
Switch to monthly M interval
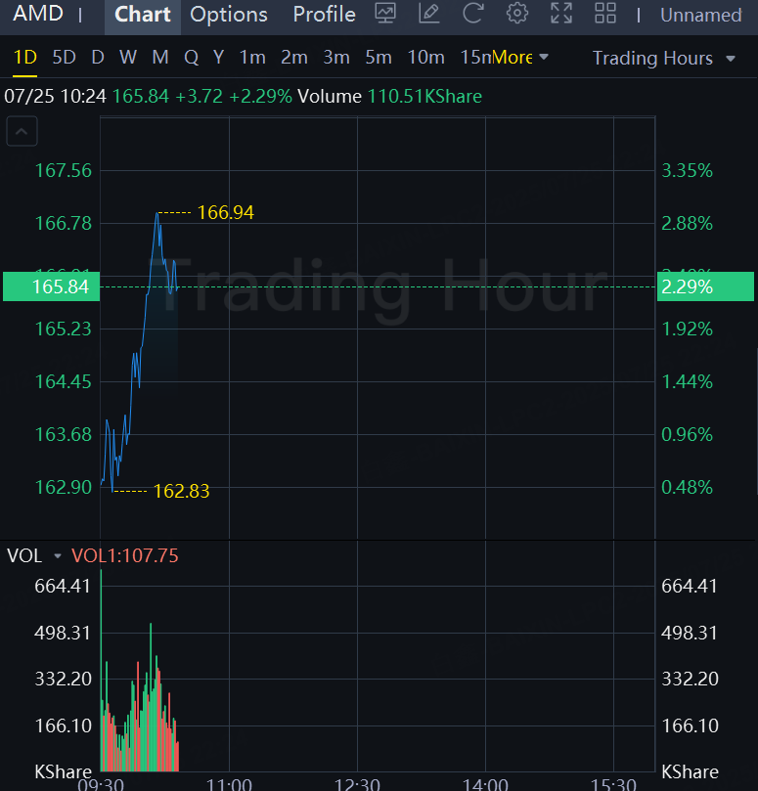pos(160,58)
